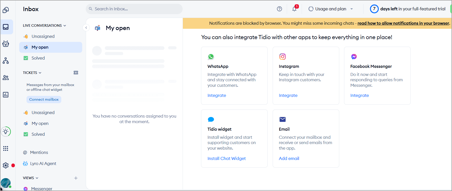Click Integrate link for WhatsApp

point(217,95)
